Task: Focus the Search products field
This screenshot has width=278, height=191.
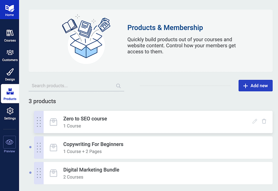Action: (76, 86)
